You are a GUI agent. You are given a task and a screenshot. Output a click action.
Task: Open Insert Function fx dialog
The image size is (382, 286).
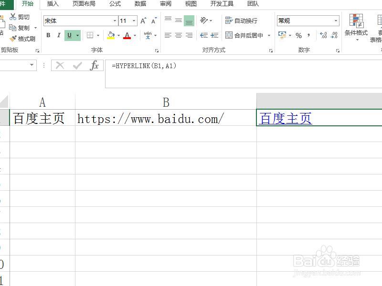(x=94, y=65)
